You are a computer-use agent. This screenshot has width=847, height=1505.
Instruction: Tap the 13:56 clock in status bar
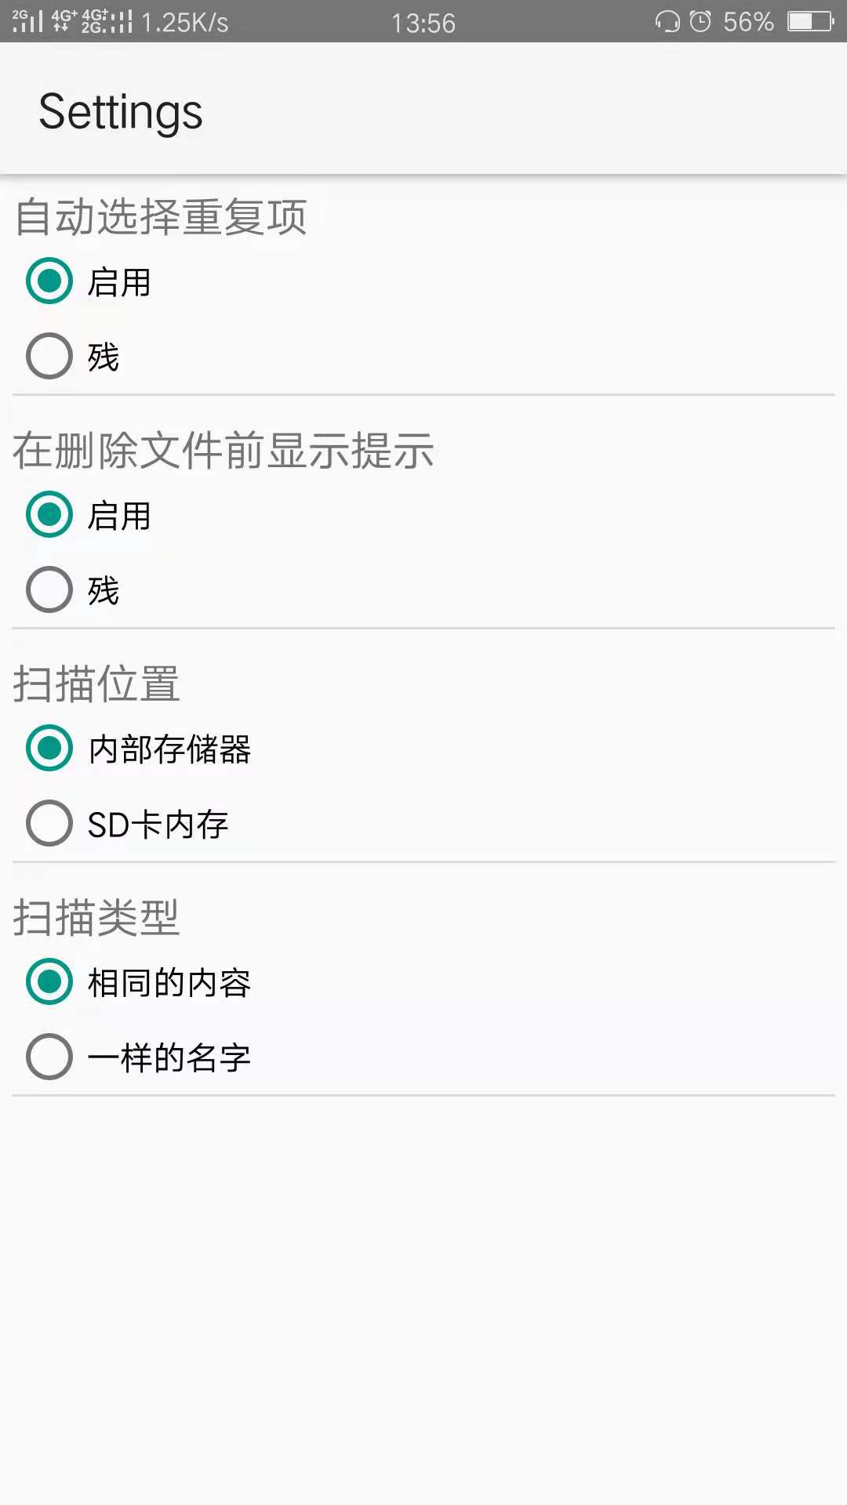tap(423, 23)
